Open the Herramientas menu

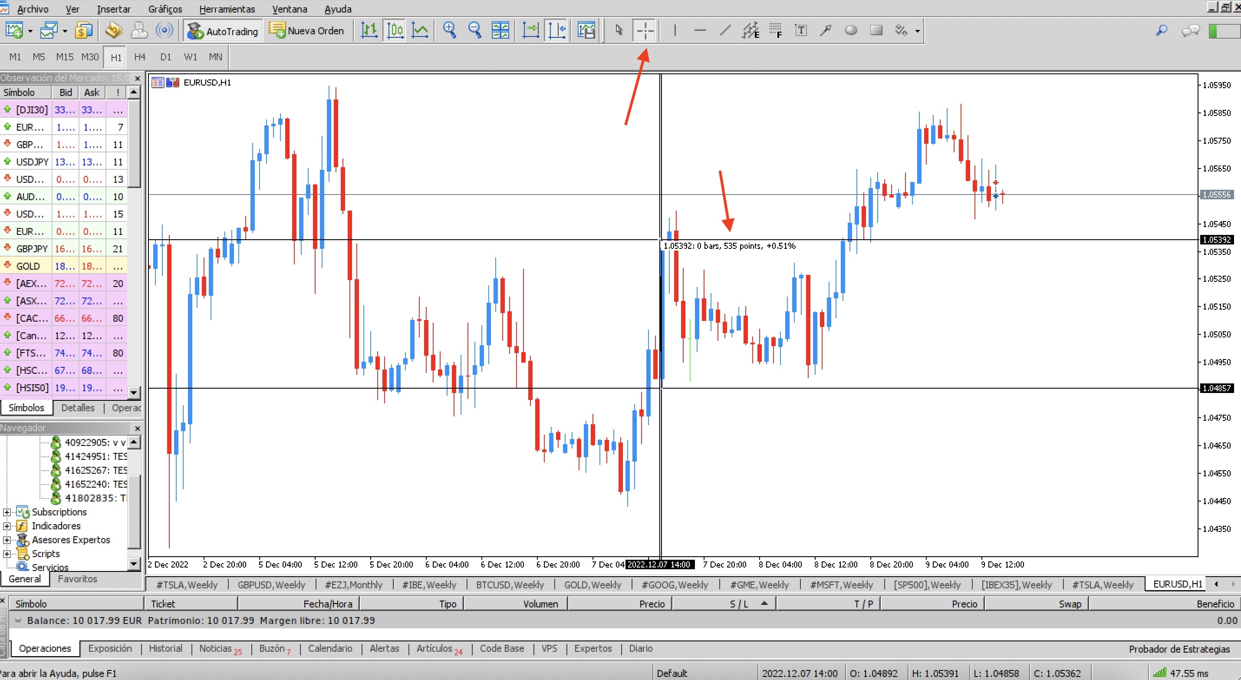227,9
